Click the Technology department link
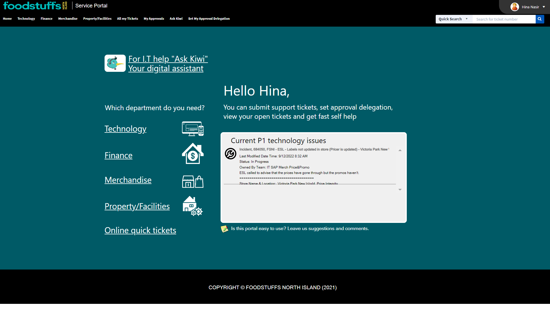 pos(125,129)
